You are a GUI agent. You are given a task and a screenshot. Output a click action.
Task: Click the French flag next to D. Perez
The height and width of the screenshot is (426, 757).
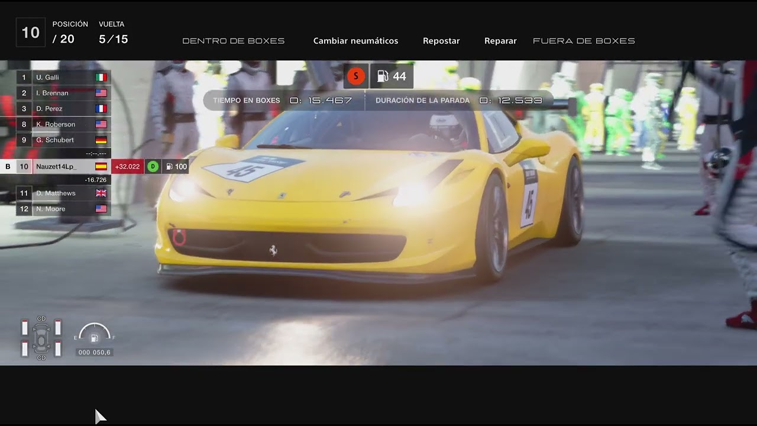101,109
